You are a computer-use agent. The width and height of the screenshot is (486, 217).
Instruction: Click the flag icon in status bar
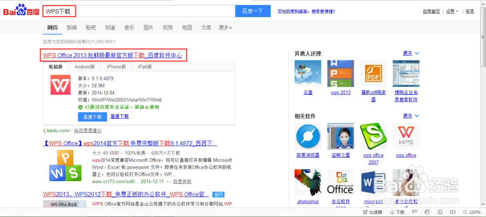(x=414, y=212)
